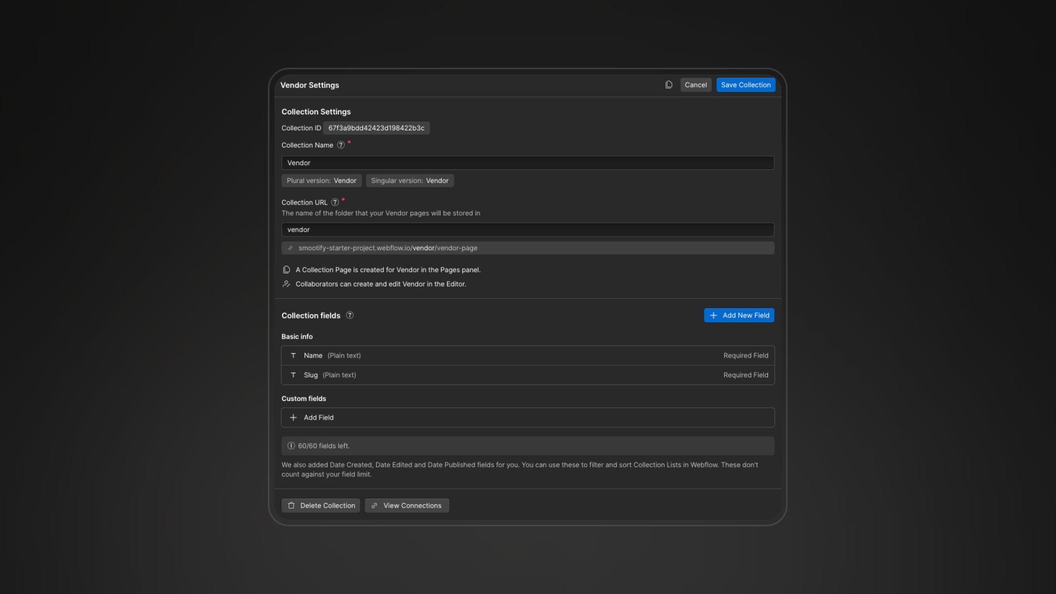Open View Connections
This screenshot has height=594, width=1056.
pos(406,505)
